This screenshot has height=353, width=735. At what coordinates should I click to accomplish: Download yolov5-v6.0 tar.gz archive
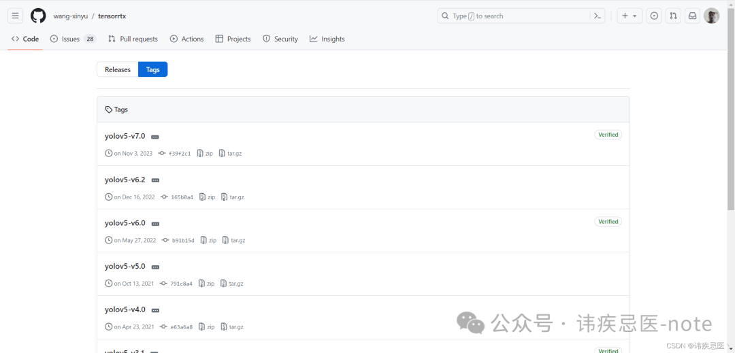click(x=233, y=240)
